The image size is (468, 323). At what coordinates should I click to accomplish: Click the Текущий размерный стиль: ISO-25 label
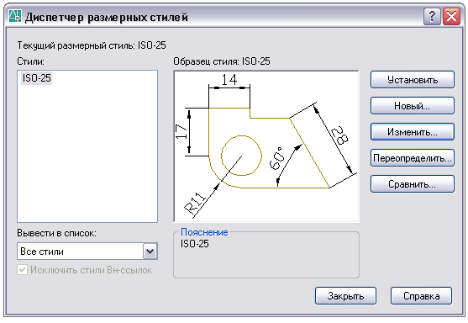coord(92,45)
